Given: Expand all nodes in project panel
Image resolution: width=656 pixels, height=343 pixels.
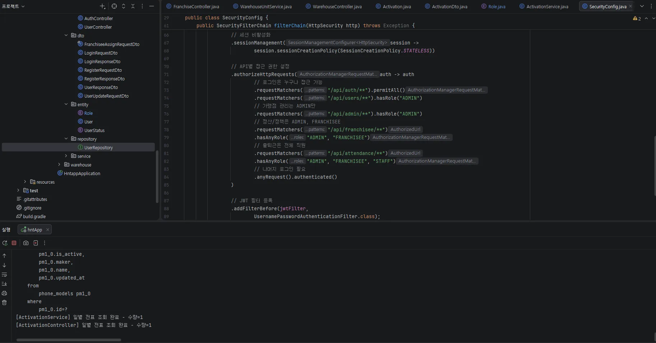Looking at the screenshot, I should [x=124, y=6].
